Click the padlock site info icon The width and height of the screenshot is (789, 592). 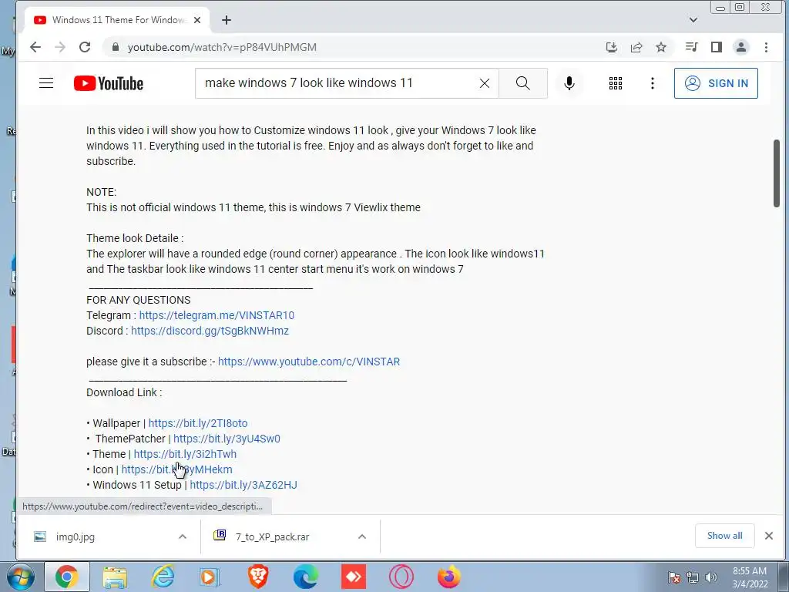pyautogui.click(x=116, y=47)
